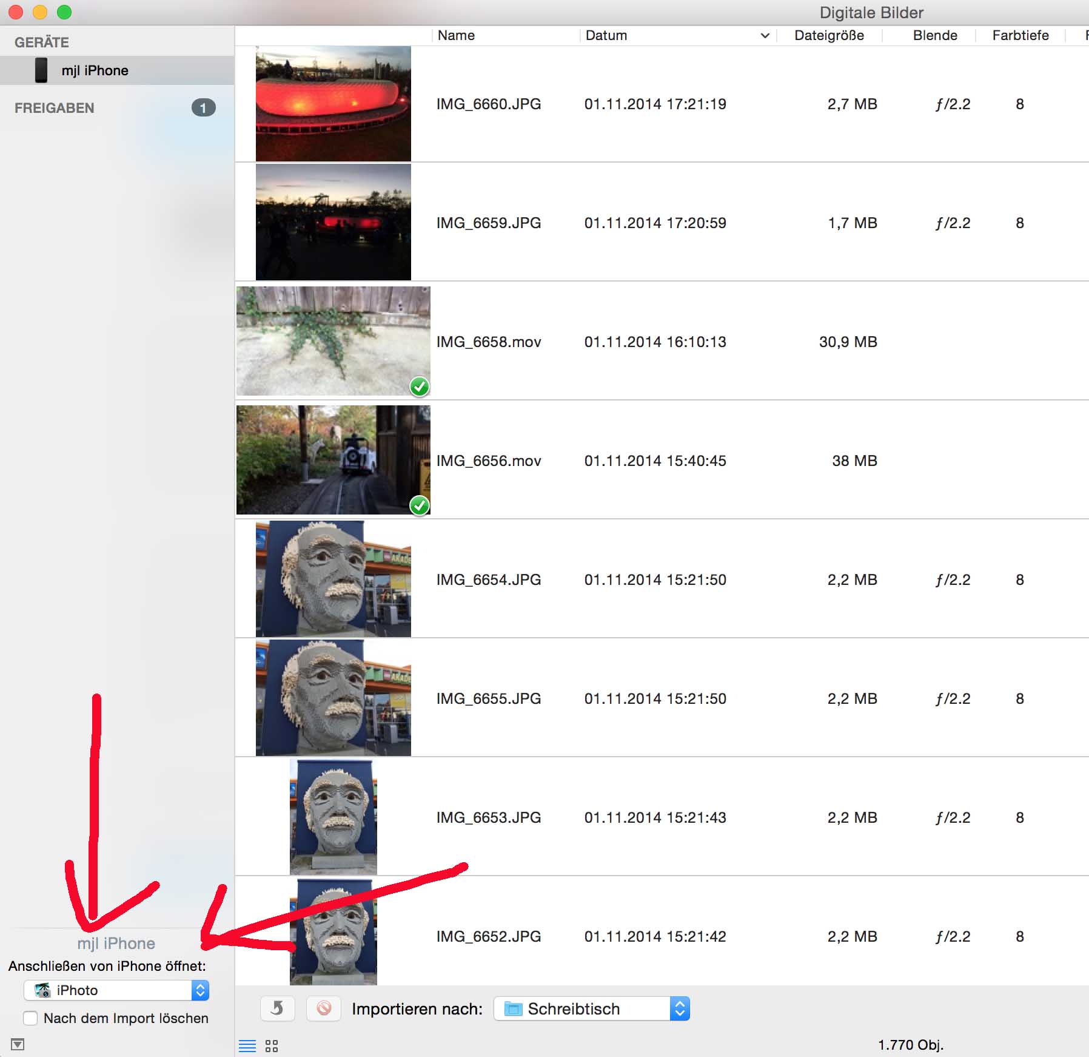Image resolution: width=1089 pixels, height=1057 pixels.
Task: Click green checkmark badge on IMG_6658.mov
Action: (420, 387)
